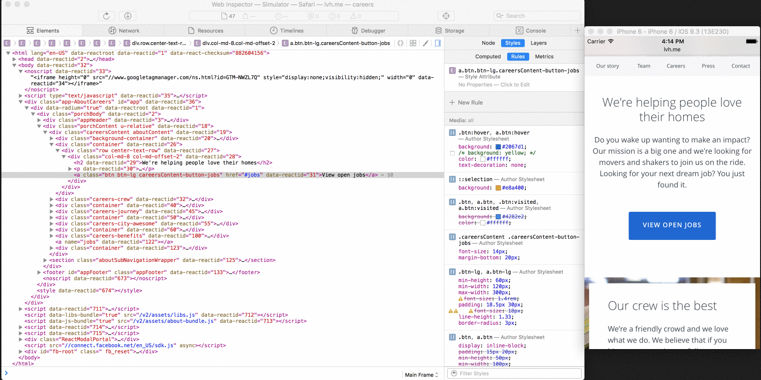Click the reload page icon in the toolbar
Viewport: 761px width, 380px height.
point(106,16)
